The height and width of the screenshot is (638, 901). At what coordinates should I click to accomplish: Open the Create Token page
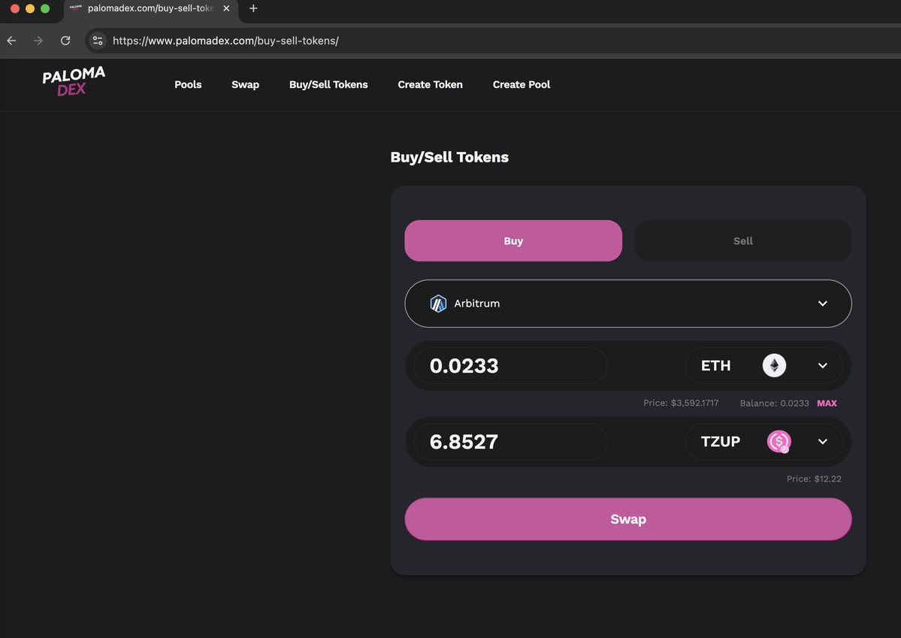430,84
